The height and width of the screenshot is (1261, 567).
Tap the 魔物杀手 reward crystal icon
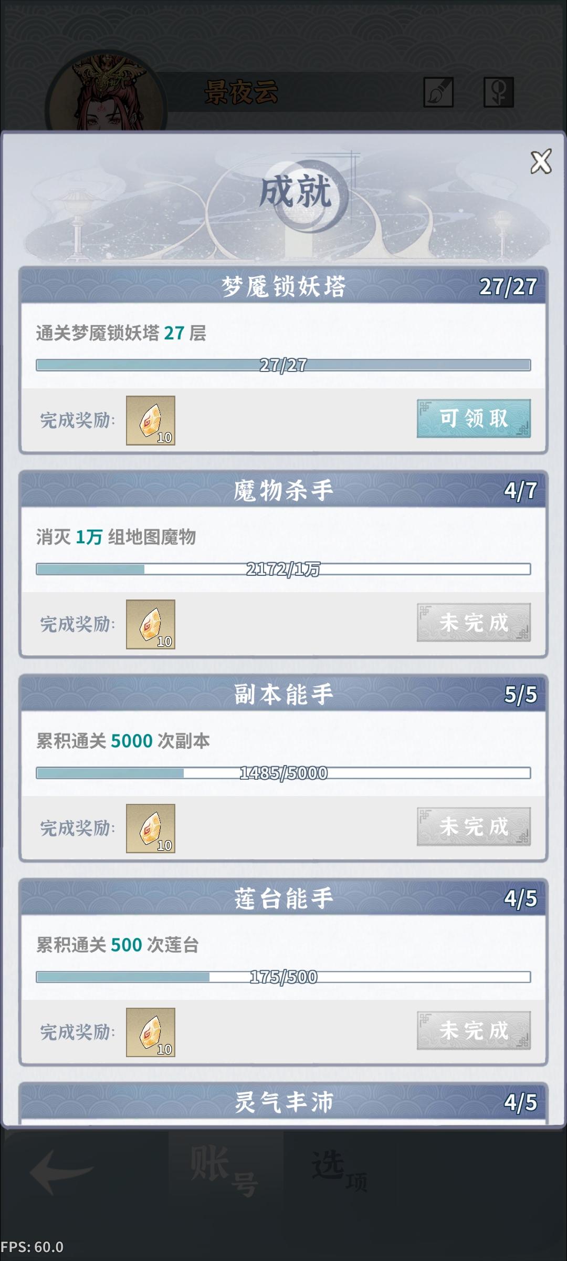pos(151,624)
